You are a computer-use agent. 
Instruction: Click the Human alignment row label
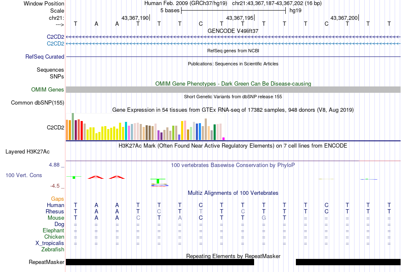[55, 205]
